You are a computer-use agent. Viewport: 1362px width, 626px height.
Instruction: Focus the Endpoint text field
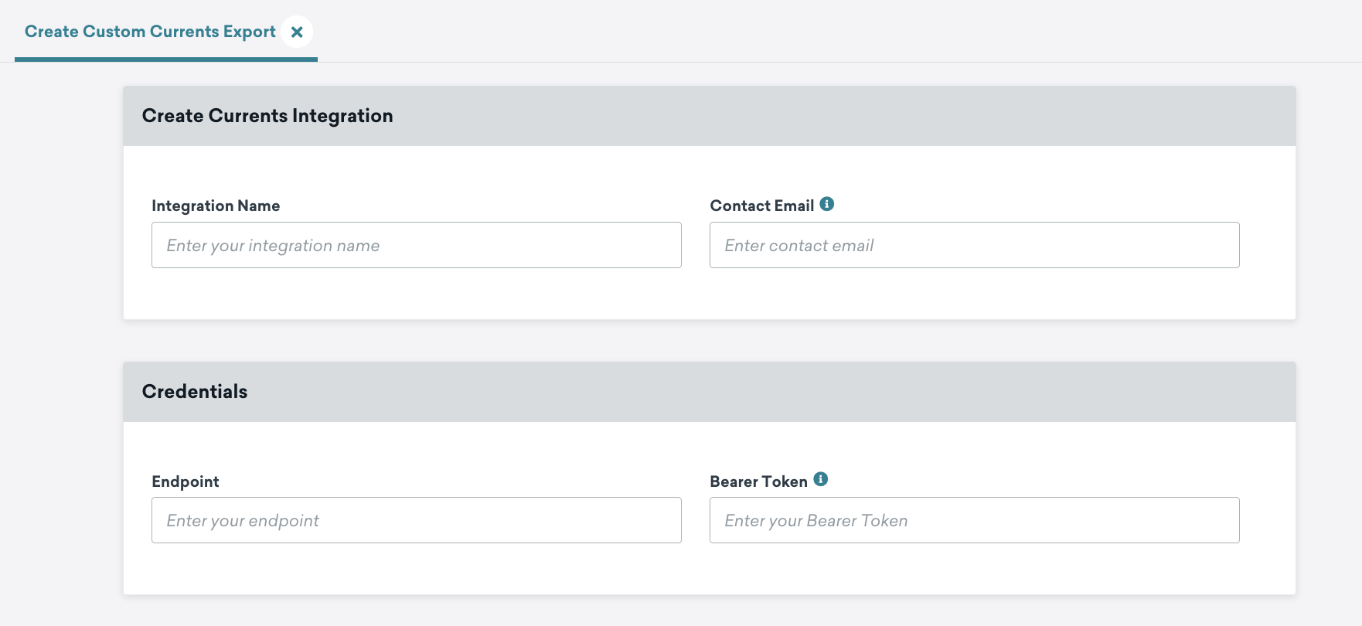tap(416, 520)
